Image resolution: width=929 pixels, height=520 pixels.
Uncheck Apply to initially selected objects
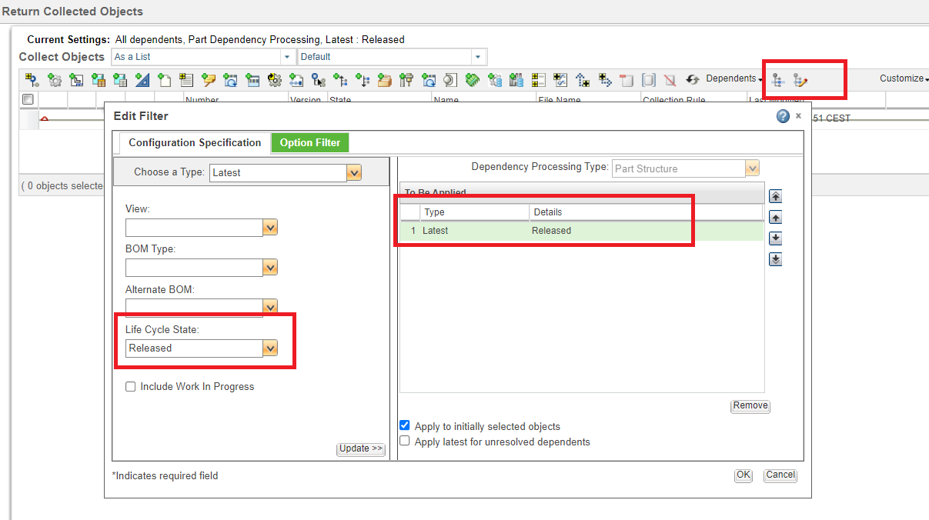click(404, 425)
